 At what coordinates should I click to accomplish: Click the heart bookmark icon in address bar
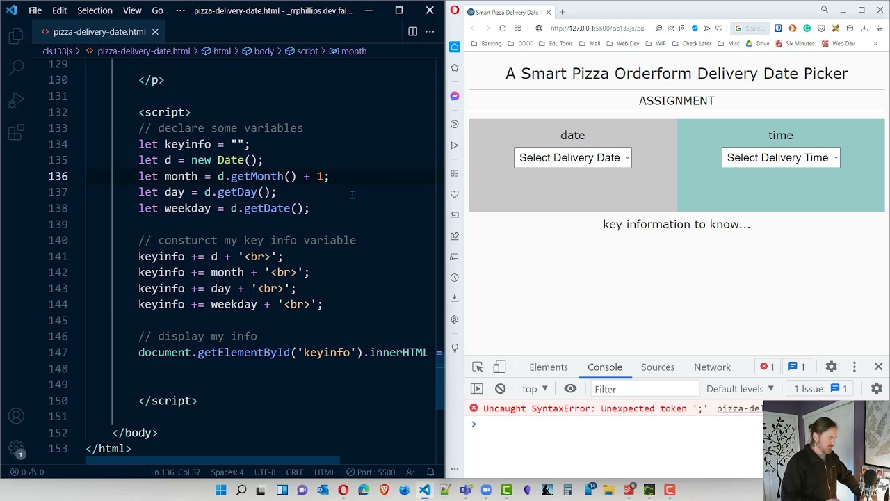[x=719, y=29]
